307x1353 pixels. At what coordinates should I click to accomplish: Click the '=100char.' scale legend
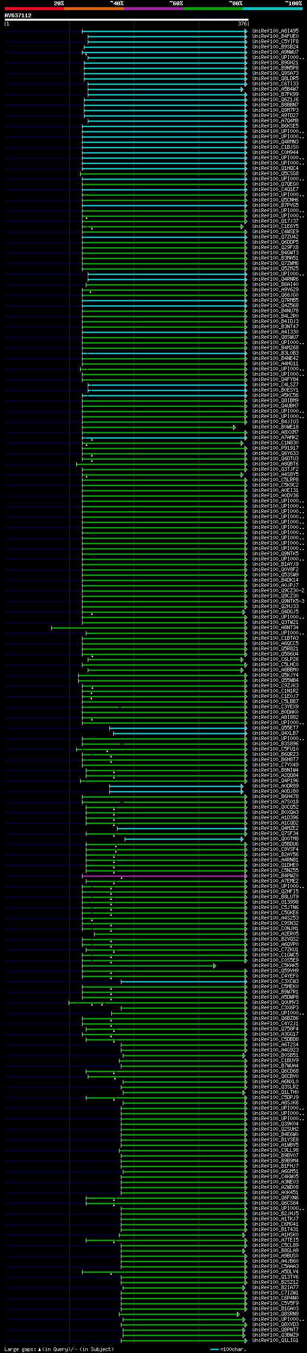pyautogui.click(x=228, y=1349)
